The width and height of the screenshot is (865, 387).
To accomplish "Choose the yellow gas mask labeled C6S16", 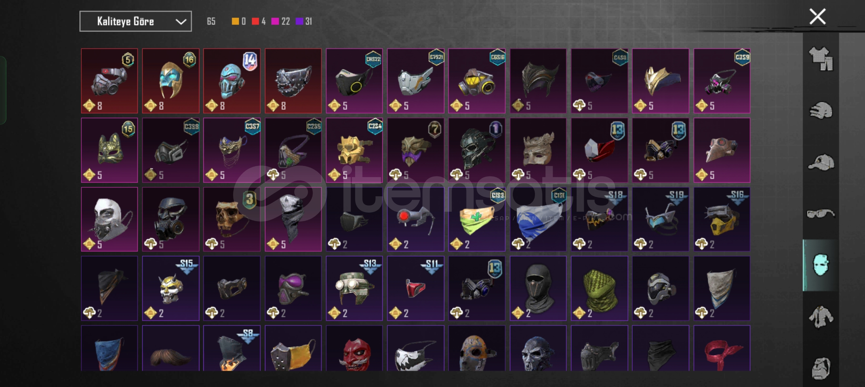I will pos(477,81).
